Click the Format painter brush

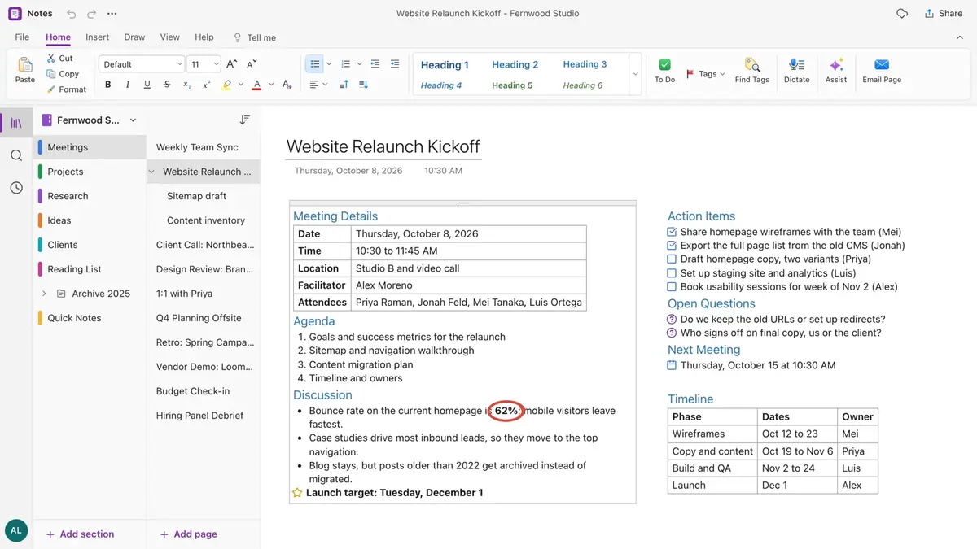[66, 89]
